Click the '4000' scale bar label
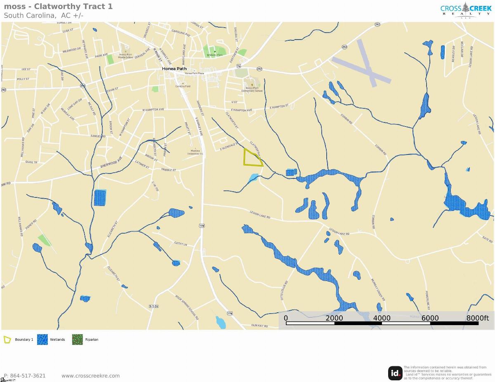 382,318
